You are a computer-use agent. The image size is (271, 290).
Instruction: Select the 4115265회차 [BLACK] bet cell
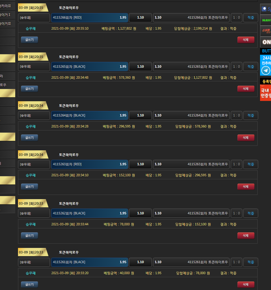click(x=89, y=66)
